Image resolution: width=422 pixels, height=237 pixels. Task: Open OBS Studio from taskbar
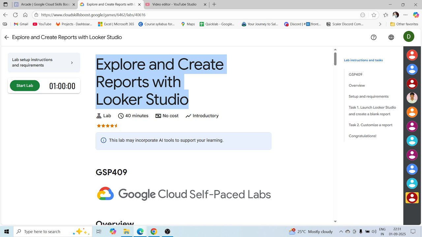[167, 231]
